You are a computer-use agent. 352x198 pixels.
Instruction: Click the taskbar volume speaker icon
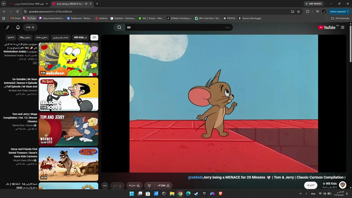(x=325, y=194)
